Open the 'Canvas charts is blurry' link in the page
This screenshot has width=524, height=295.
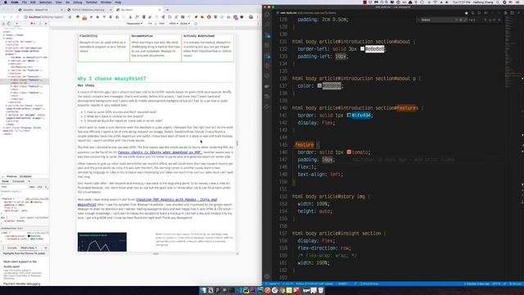pyautogui.click(x=160, y=152)
